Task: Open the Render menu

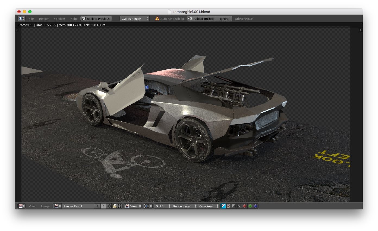Action: pyautogui.click(x=44, y=18)
